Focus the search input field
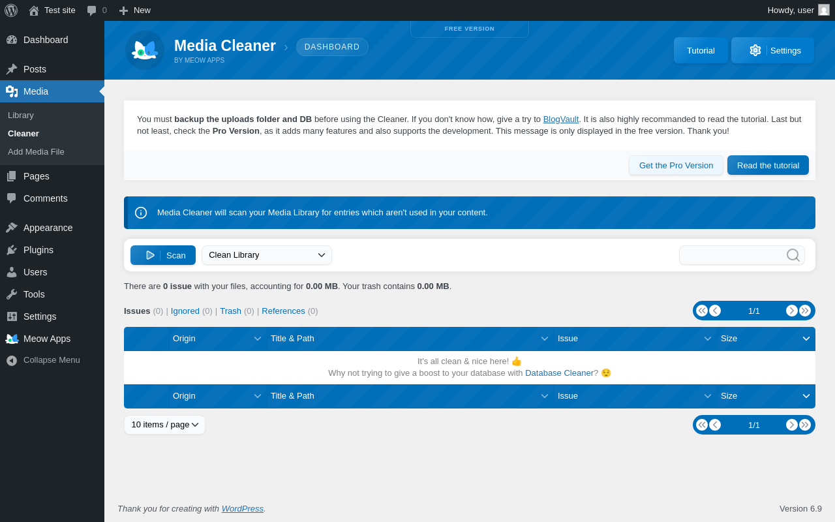 click(742, 255)
